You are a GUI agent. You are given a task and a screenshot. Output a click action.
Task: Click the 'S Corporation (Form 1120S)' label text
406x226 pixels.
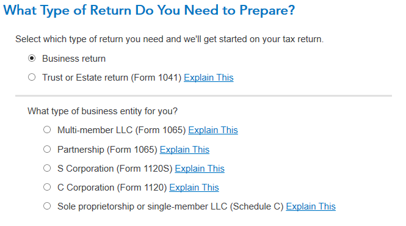point(115,169)
